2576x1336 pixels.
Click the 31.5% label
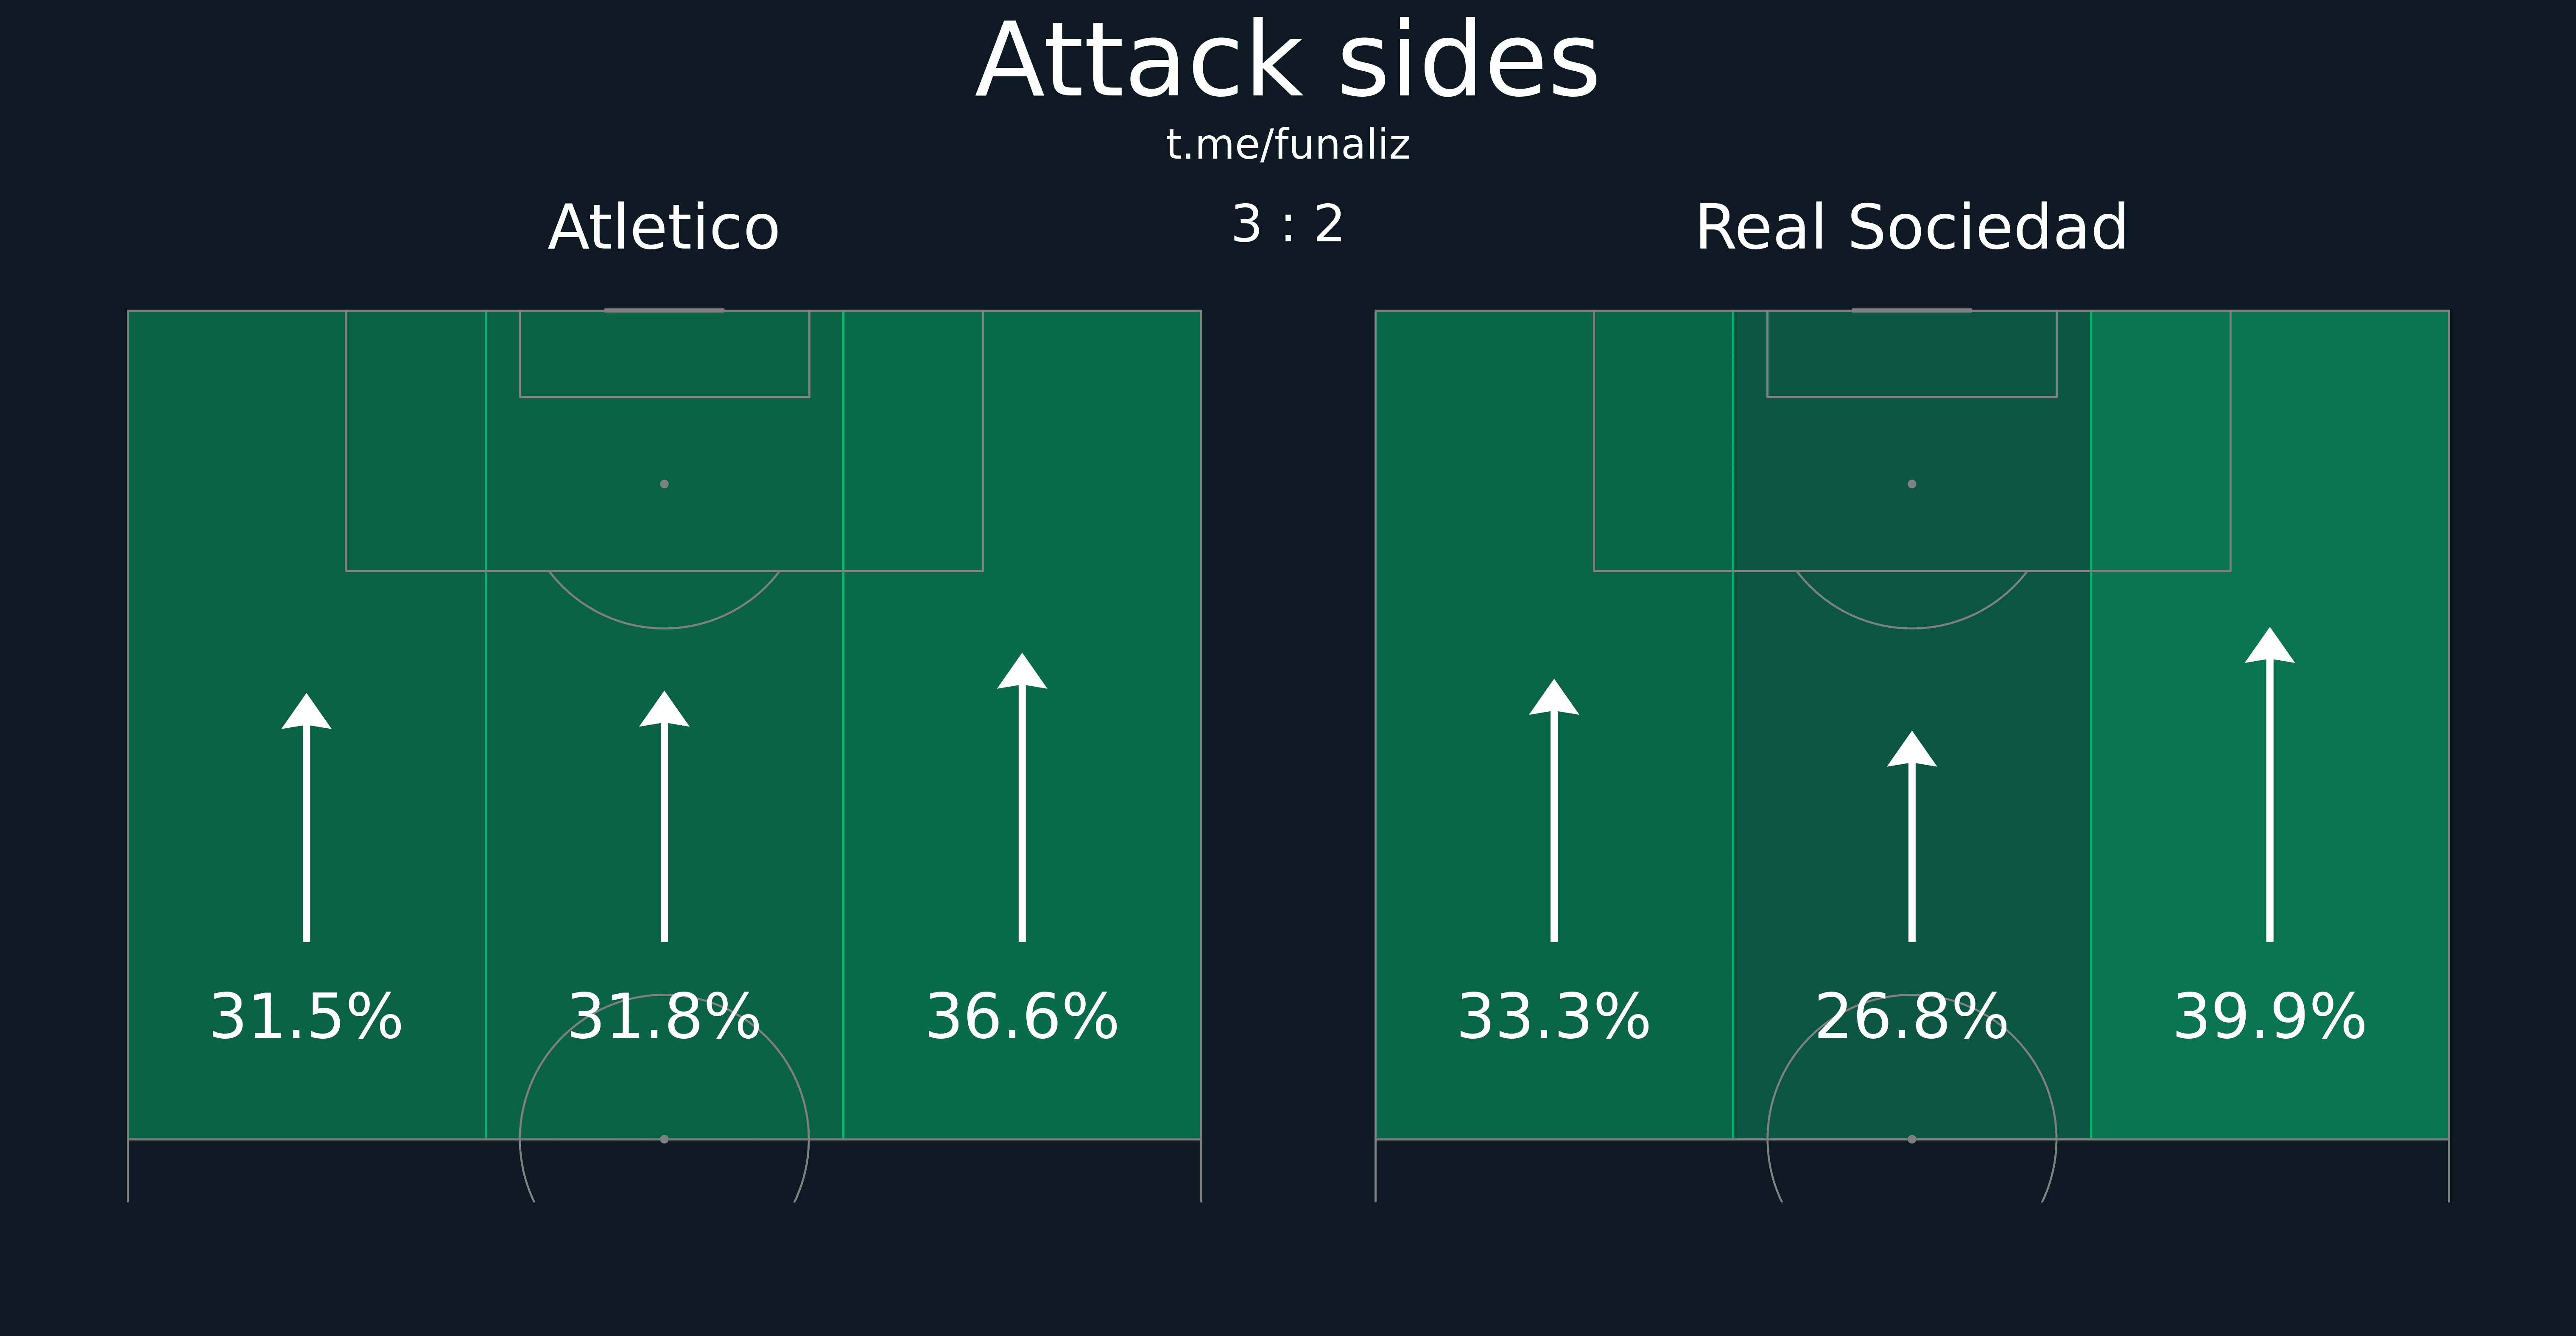pos(306,1017)
